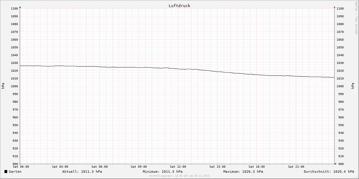
Task: Click the pressure curve near Sat 18:00
Action: [256, 75]
